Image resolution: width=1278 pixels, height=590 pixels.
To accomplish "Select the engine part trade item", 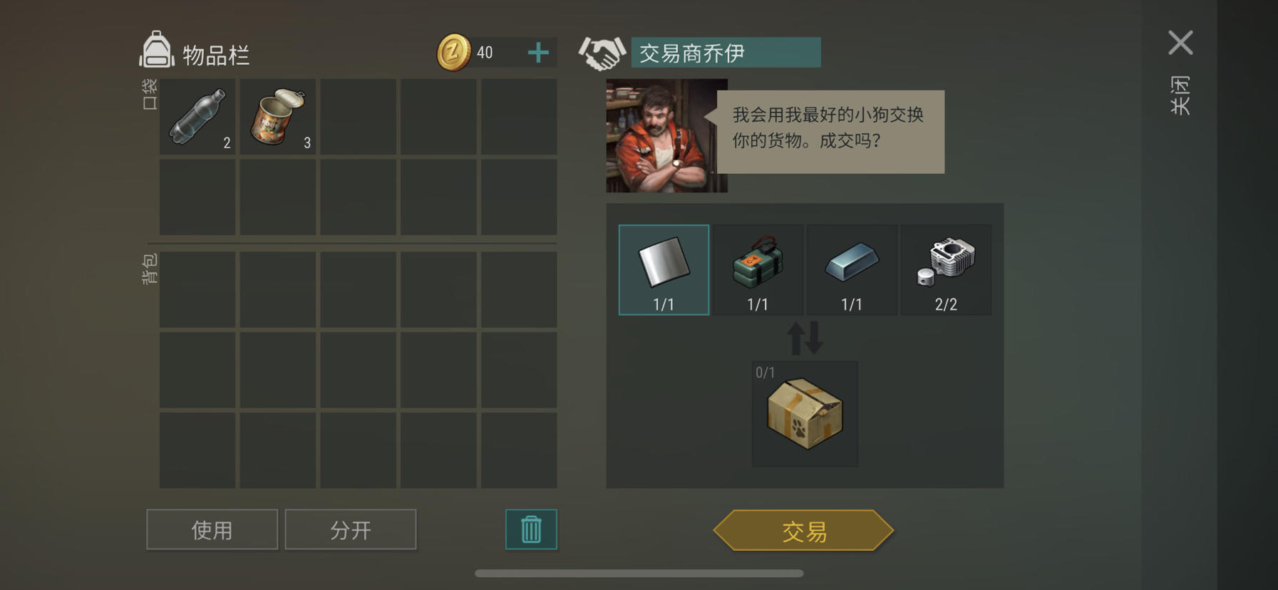I will (x=946, y=269).
